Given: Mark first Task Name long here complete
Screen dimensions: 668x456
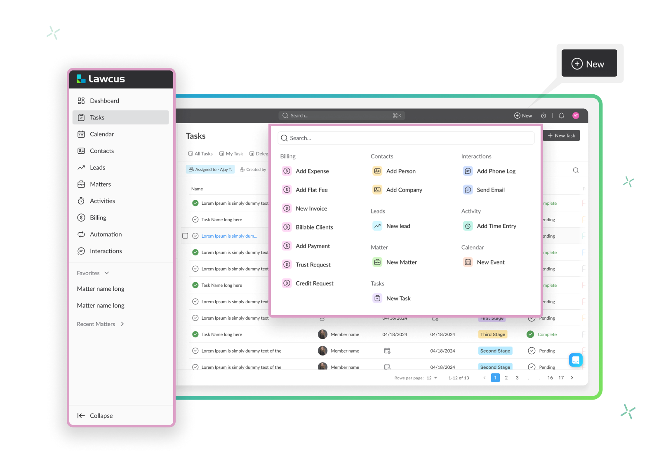Looking at the screenshot, I should coord(195,220).
